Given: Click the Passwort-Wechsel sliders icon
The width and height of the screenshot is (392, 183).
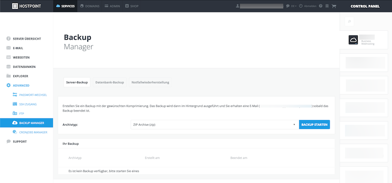Looking at the screenshot, I should pos(15,95).
